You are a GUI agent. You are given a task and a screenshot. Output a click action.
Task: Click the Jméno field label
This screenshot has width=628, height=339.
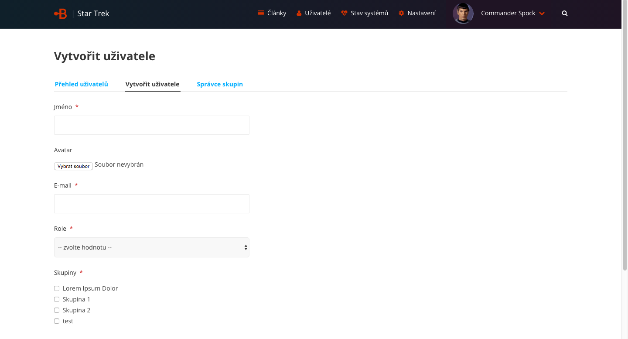point(63,107)
